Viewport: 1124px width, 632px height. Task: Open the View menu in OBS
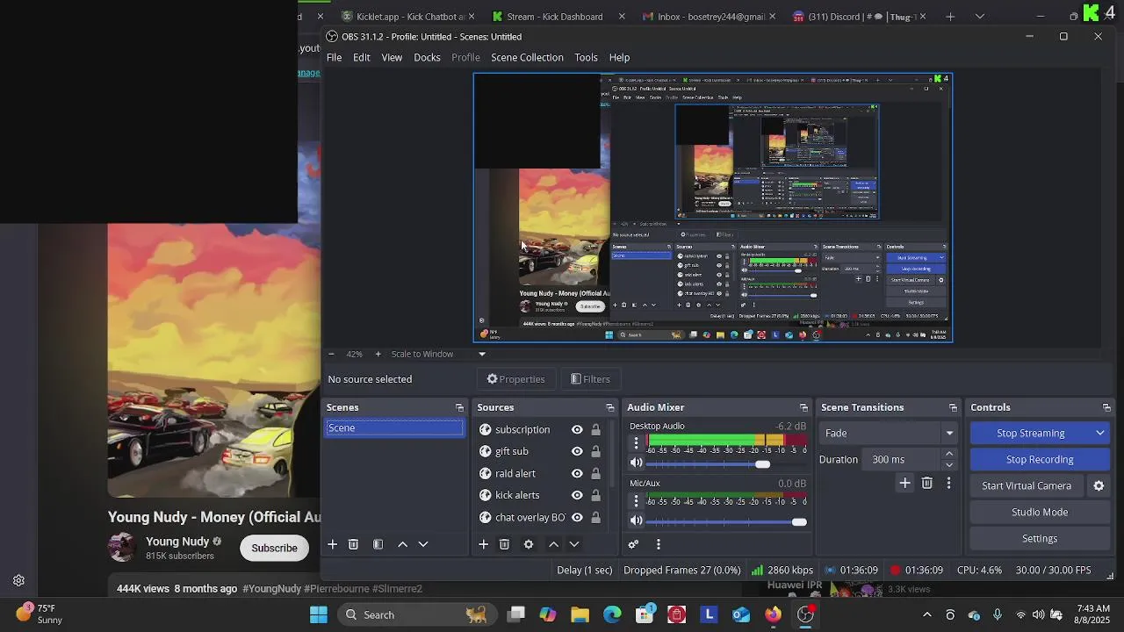point(392,57)
